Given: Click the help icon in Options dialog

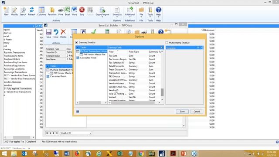Looking at the screenshot, I should 78,112.
